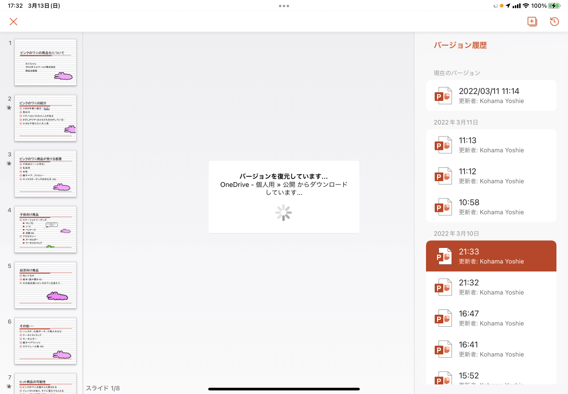Open slide 4 thumbnail 子供向け商品
The width and height of the screenshot is (568, 394).
pyautogui.click(x=45, y=229)
